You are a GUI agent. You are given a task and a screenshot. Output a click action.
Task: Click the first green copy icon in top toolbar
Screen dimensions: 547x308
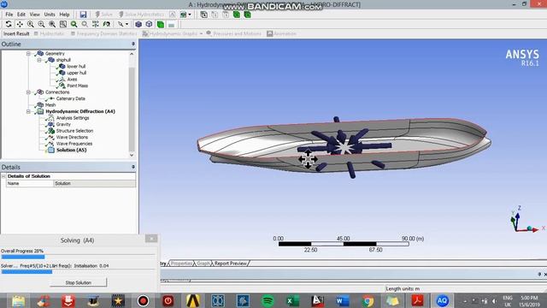(237, 15)
